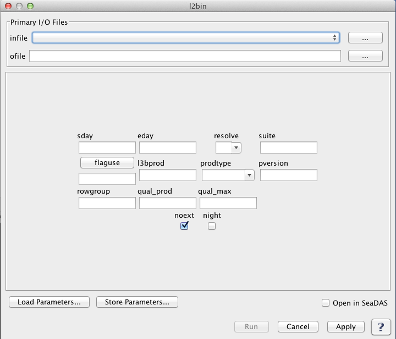Expand the infile combo box
The image size is (396, 339).
pyautogui.click(x=186, y=38)
